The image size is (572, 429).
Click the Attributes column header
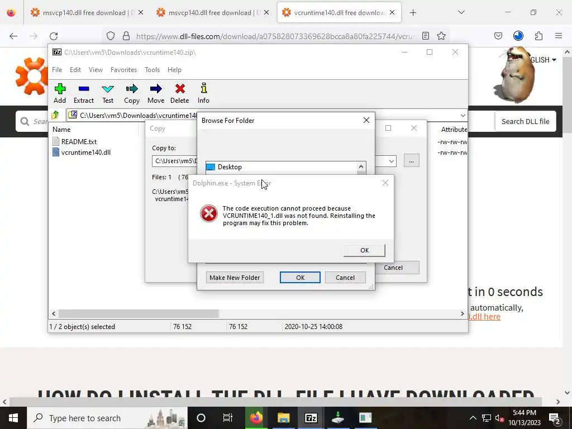point(454,130)
